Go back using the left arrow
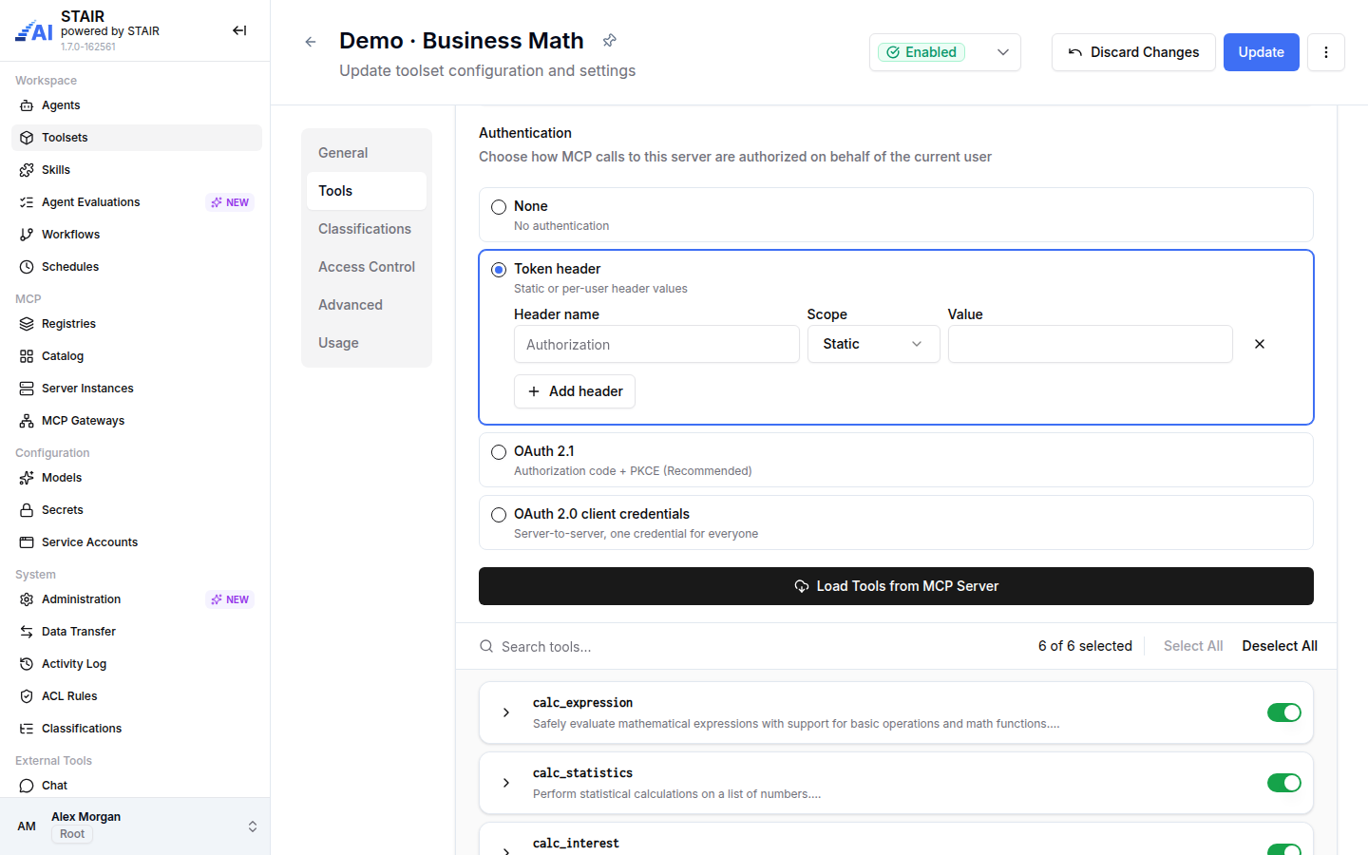The height and width of the screenshot is (855, 1368). (x=311, y=42)
